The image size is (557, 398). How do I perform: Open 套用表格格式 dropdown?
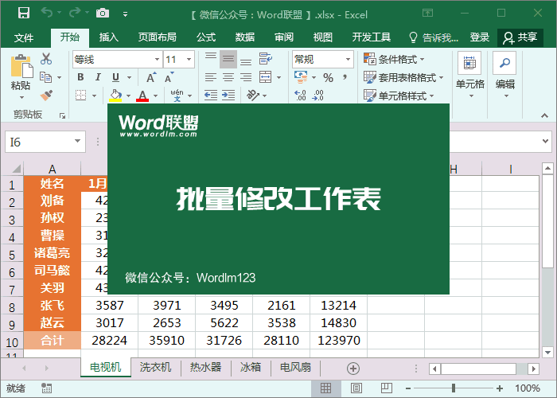403,77
